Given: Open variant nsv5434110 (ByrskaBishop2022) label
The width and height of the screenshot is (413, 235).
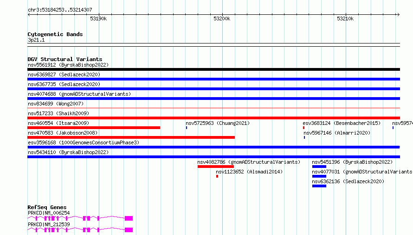Looking at the screenshot, I should (68, 152).
